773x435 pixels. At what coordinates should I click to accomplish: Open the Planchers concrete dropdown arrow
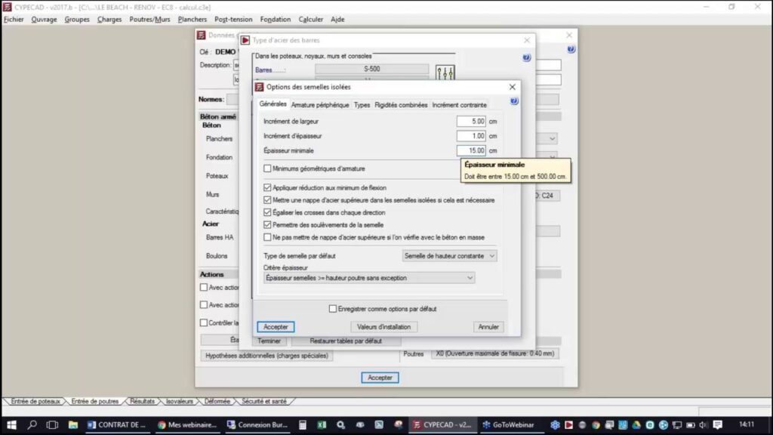pyautogui.click(x=552, y=139)
